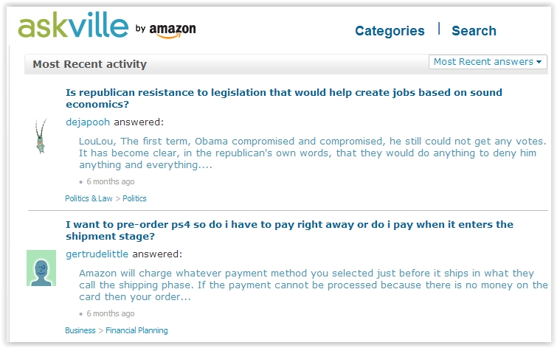This screenshot has width=557, height=348.
Task: Open the Most Recent answers dropdown
Action: [x=488, y=62]
